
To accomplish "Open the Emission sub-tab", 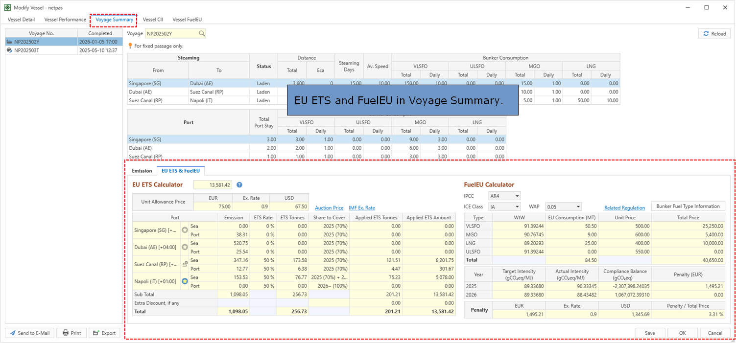I will tap(142, 171).
